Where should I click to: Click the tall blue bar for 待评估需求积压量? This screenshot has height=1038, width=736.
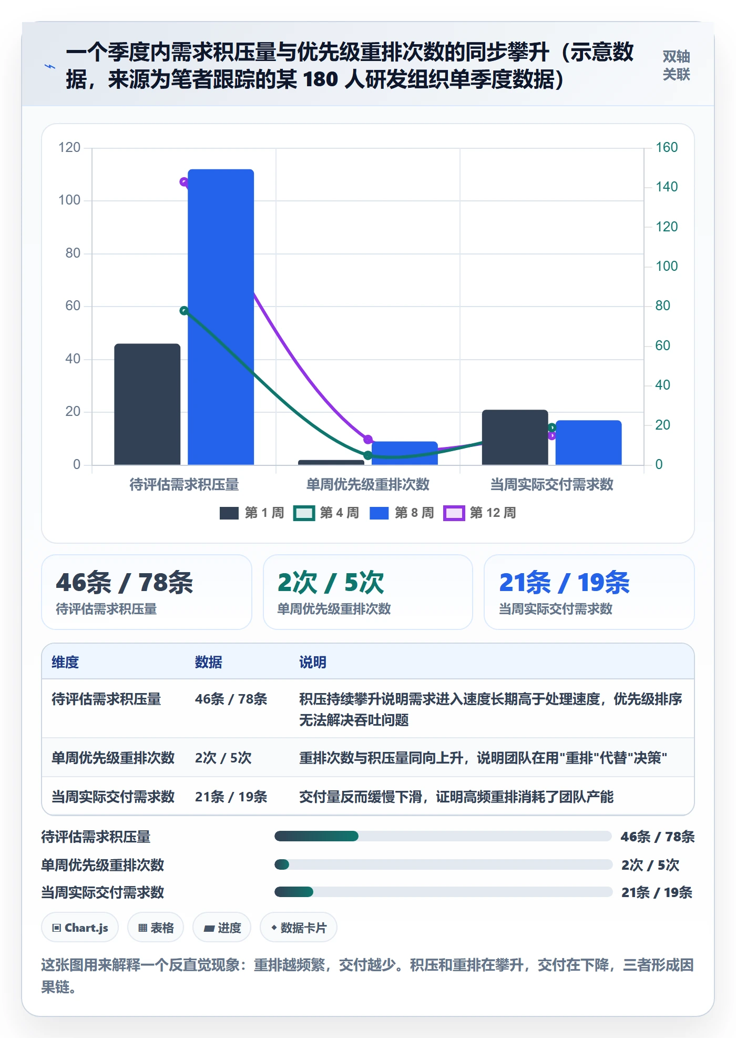(221, 317)
